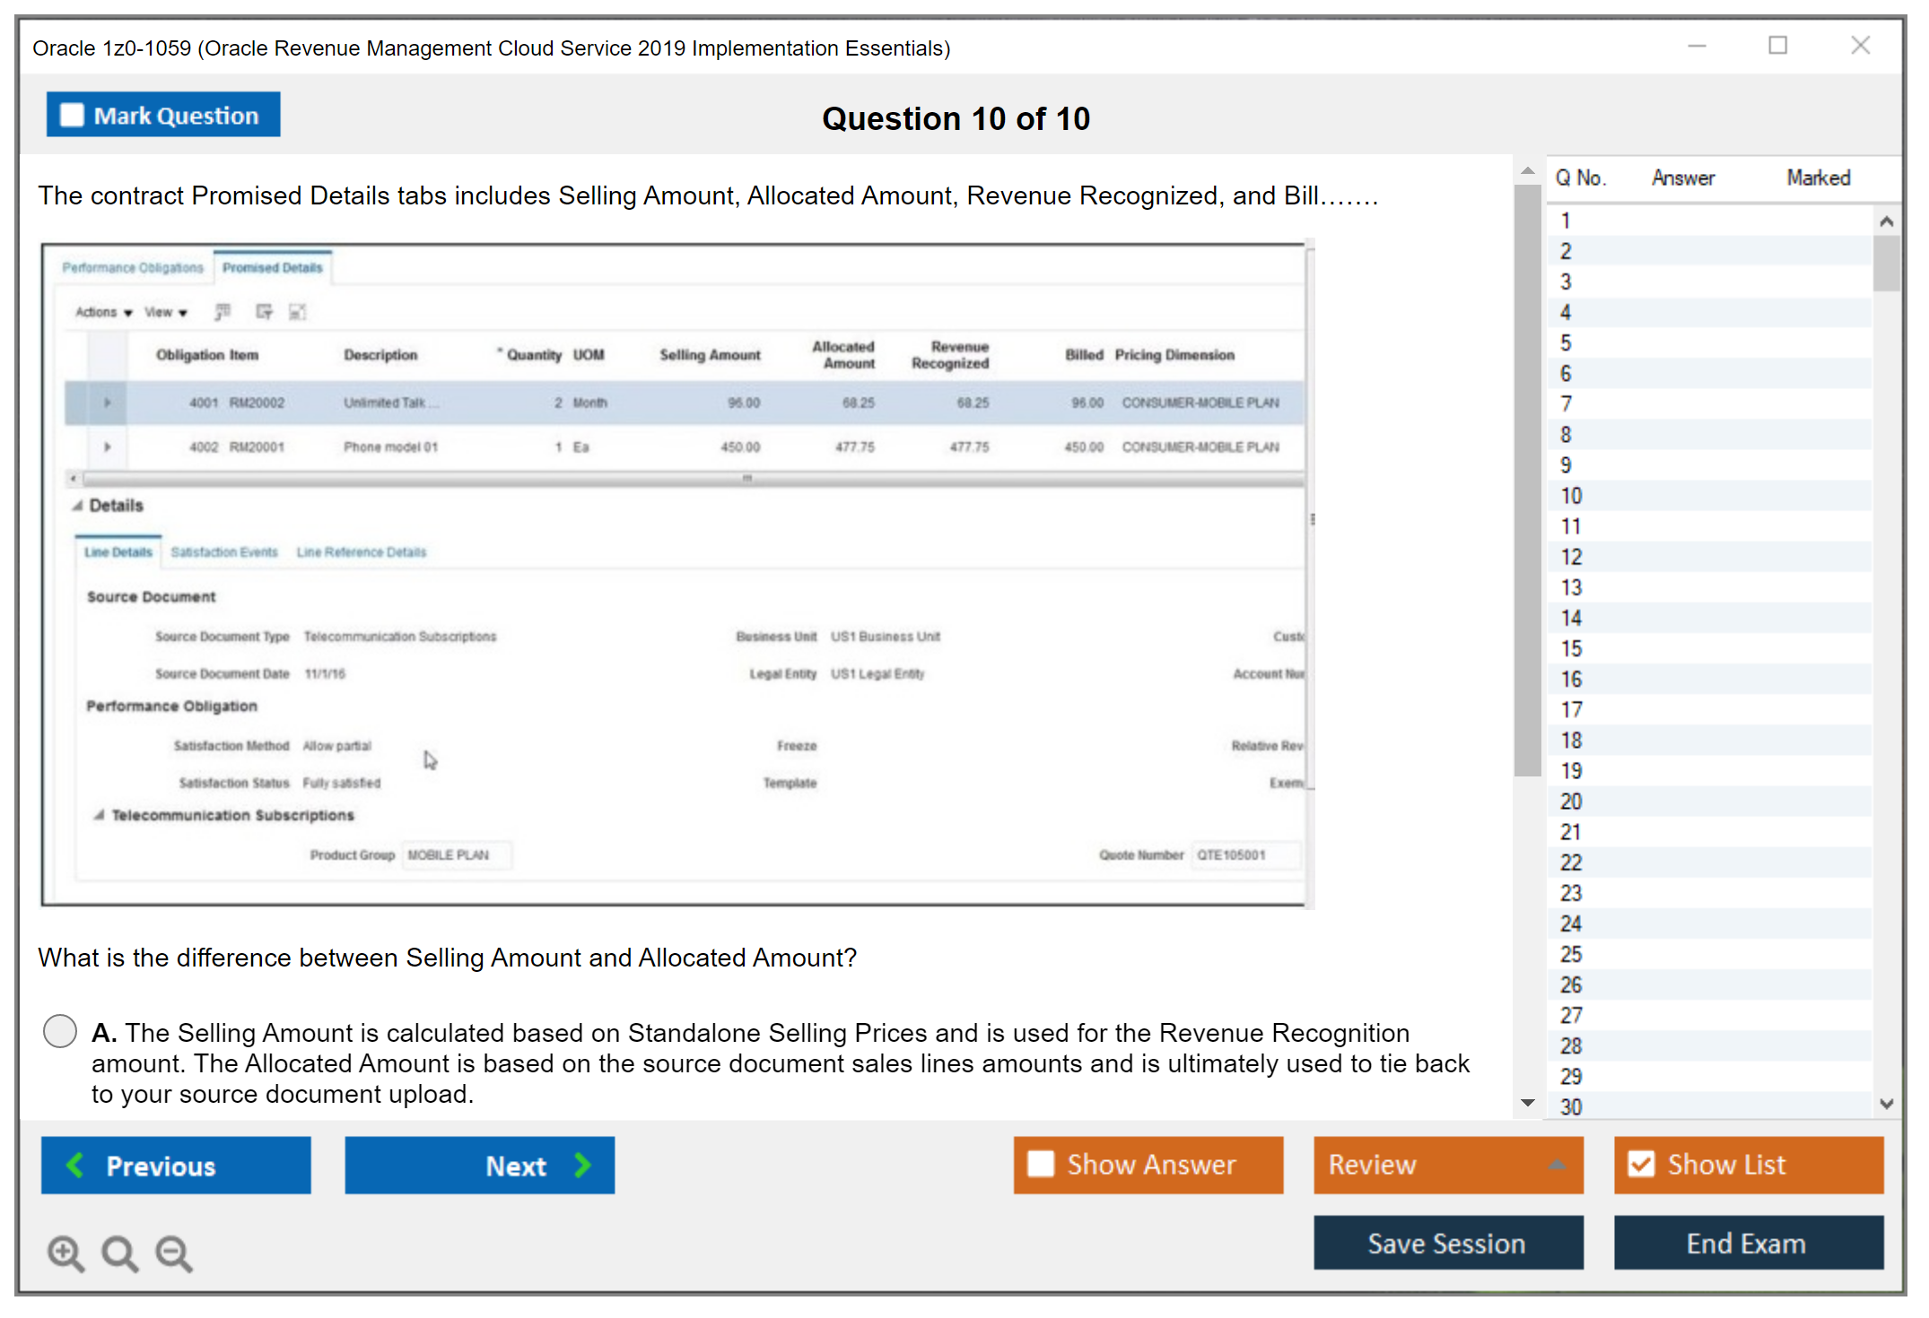Screen dimensions: 1929x1318
Task: Click the zoom in magnifier icon
Action: pos(64,1253)
